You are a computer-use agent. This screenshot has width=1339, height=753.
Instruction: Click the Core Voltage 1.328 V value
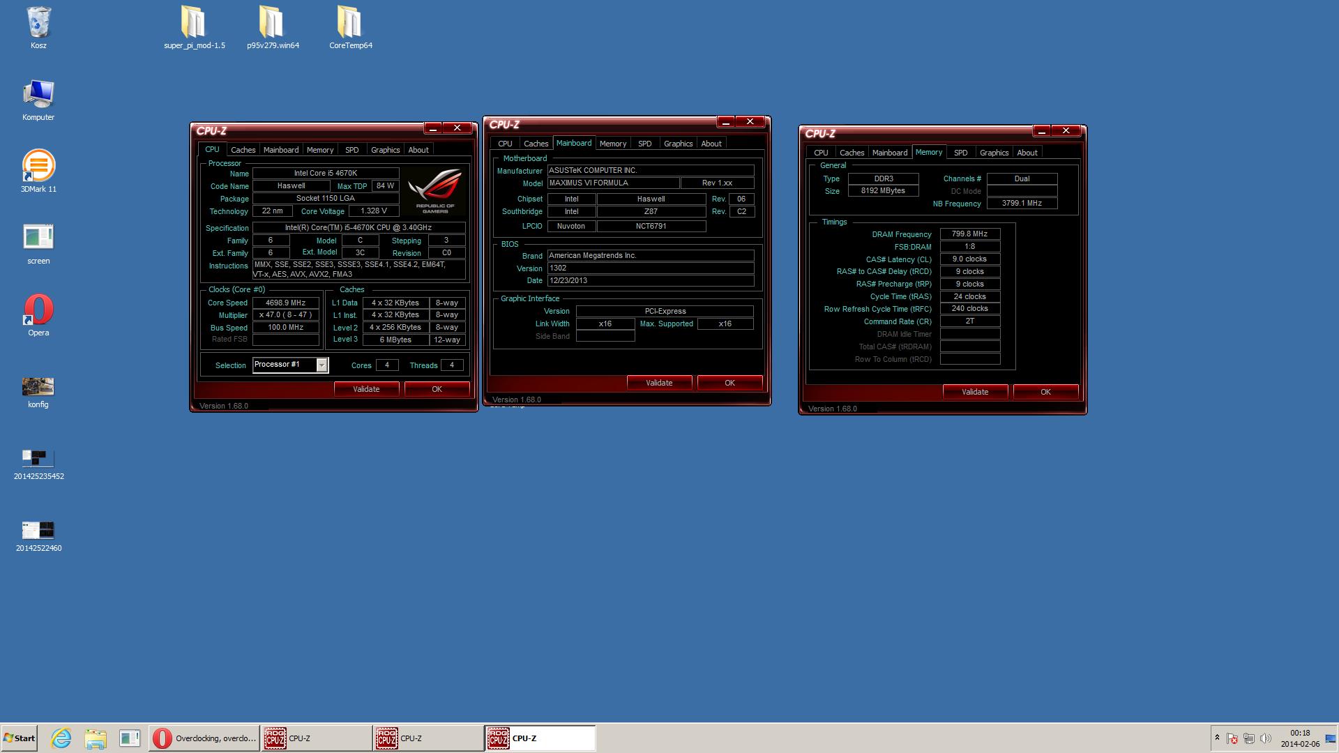(374, 211)
